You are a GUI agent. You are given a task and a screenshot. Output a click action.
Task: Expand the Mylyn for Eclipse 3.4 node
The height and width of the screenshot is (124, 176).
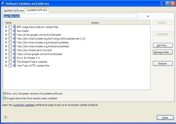click(x=6, y=58)
